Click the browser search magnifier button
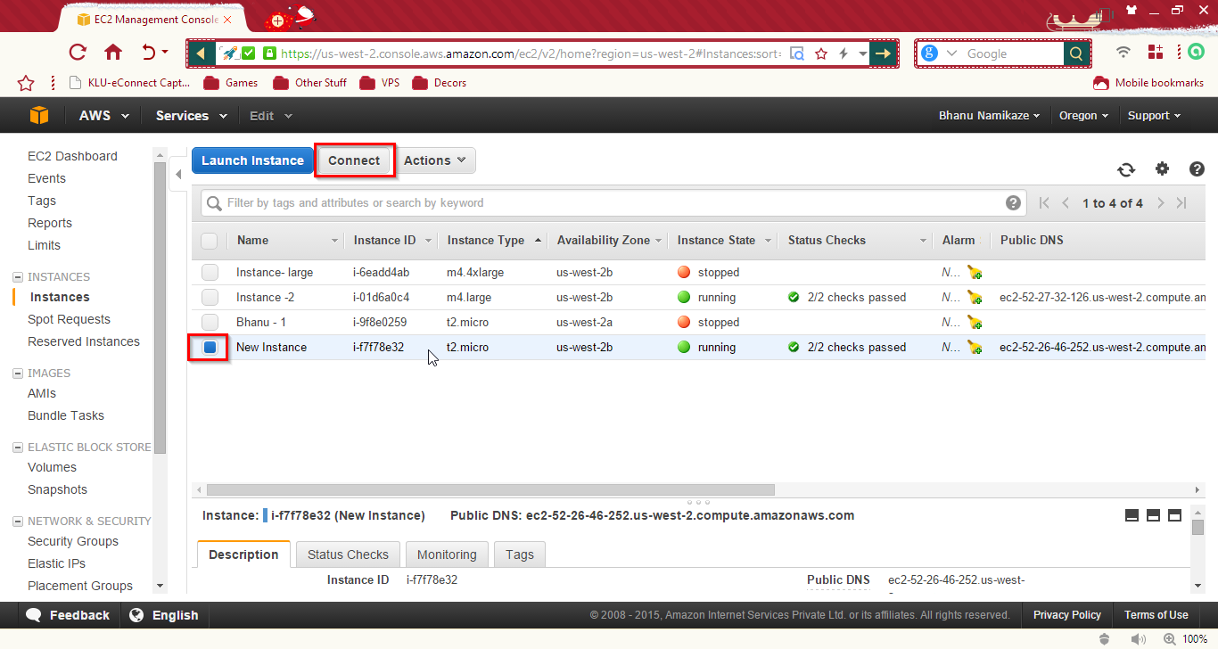This screenshot has height=649, width=1218. (1076, 53)
